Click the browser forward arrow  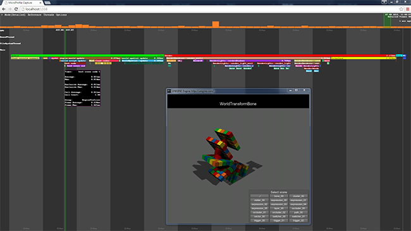10,9
